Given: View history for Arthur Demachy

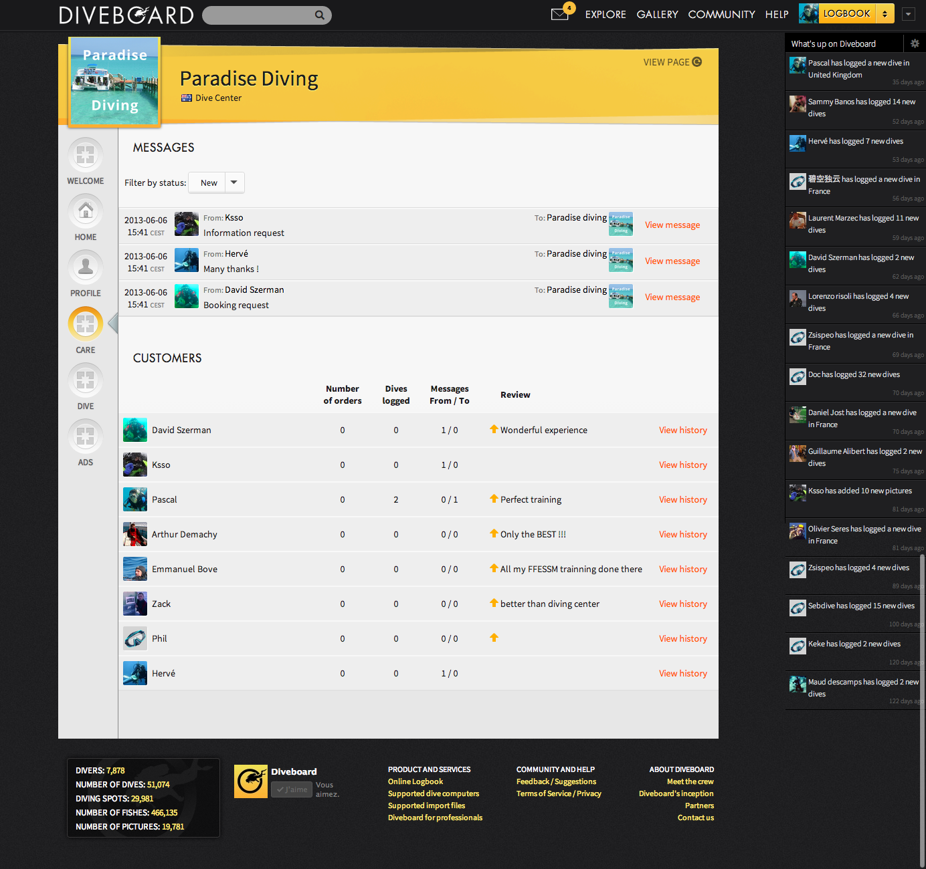Looking at the screenshot, I should (683, 534).
